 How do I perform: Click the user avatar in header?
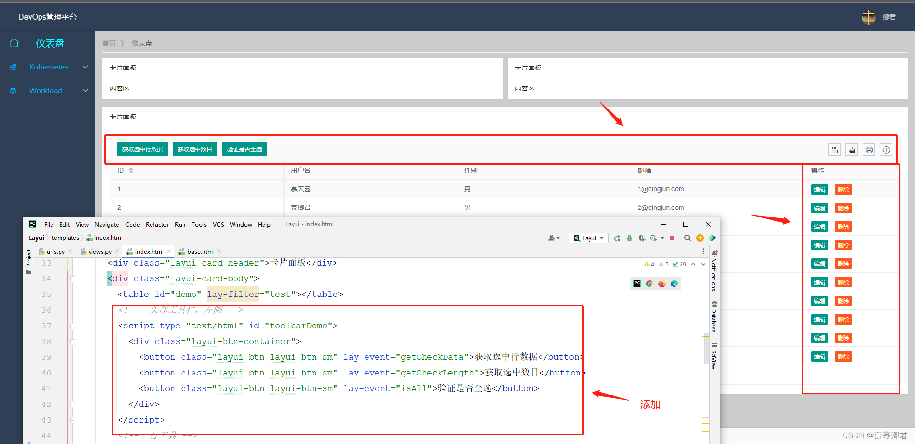(869, 17)
